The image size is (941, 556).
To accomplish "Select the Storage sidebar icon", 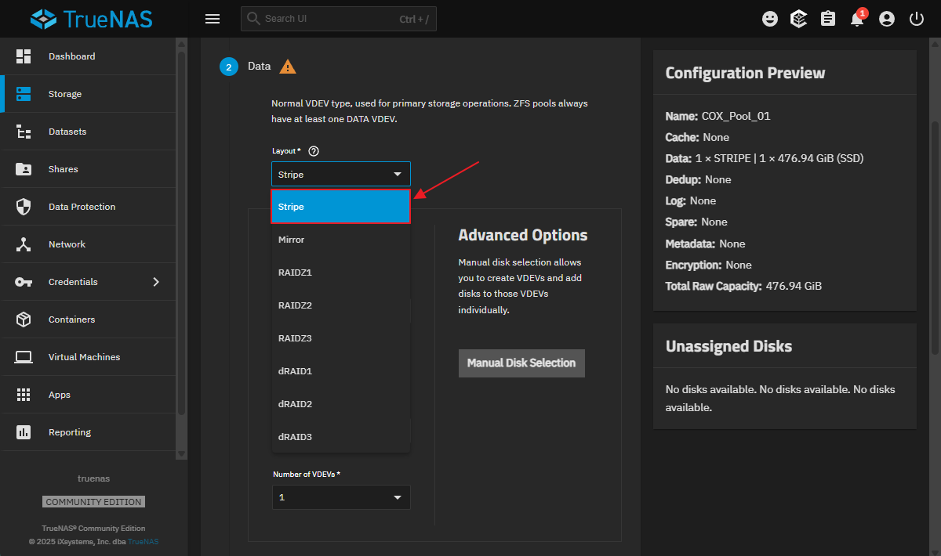I will [x=24, y=94].
